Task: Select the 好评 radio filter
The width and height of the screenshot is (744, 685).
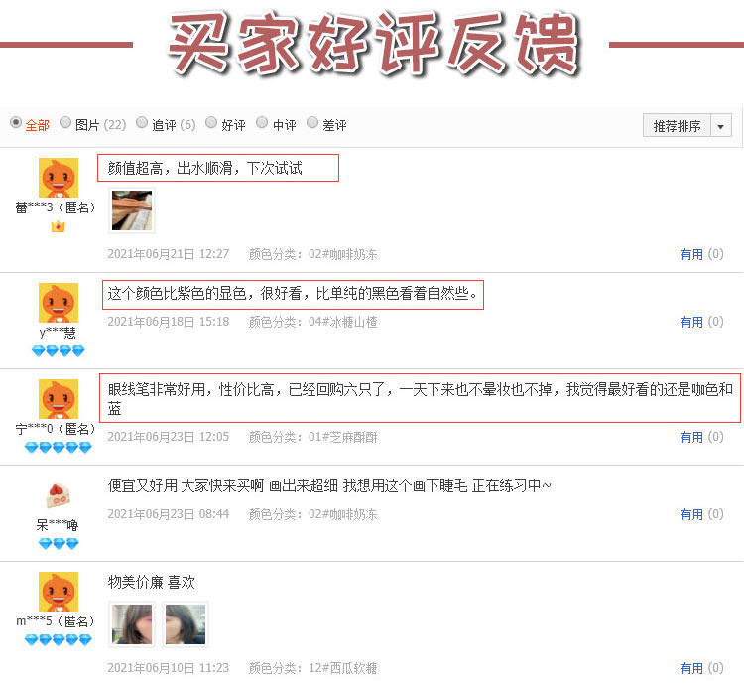Action: (211, 122)
